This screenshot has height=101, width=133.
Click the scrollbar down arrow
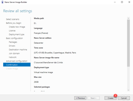coord(128,90)
